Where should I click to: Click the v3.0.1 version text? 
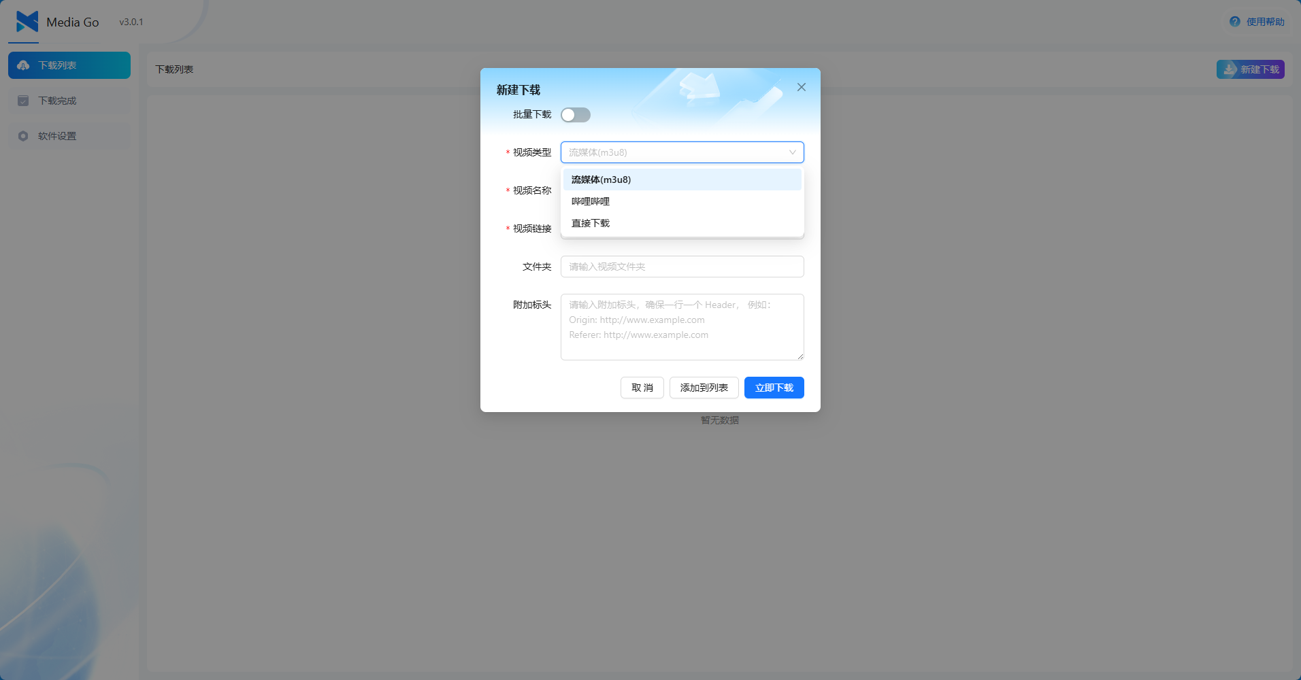click(131, 22)
